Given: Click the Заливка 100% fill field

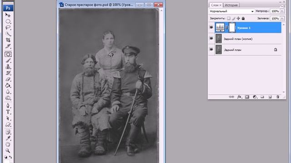Looking at the screenshot, I should pos(275,19).
